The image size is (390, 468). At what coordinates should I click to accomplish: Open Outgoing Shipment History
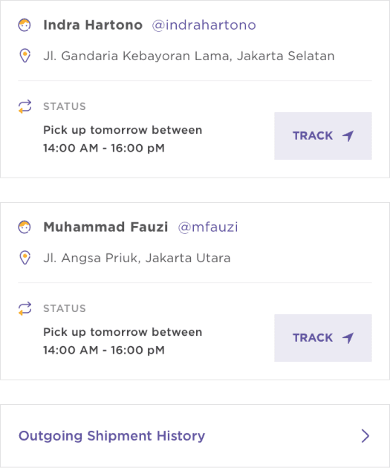(x=195, y=436)
